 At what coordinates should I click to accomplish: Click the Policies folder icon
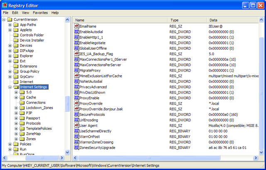16,144
